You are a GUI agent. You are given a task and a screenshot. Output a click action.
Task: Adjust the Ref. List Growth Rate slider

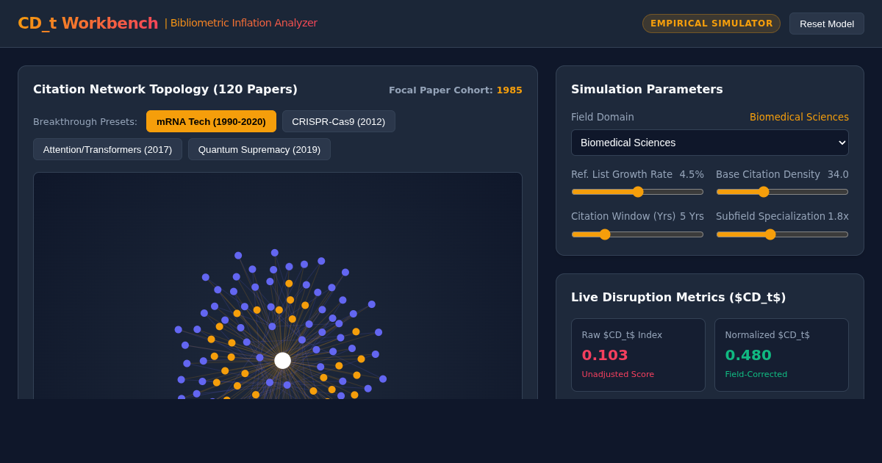[637, 192]
